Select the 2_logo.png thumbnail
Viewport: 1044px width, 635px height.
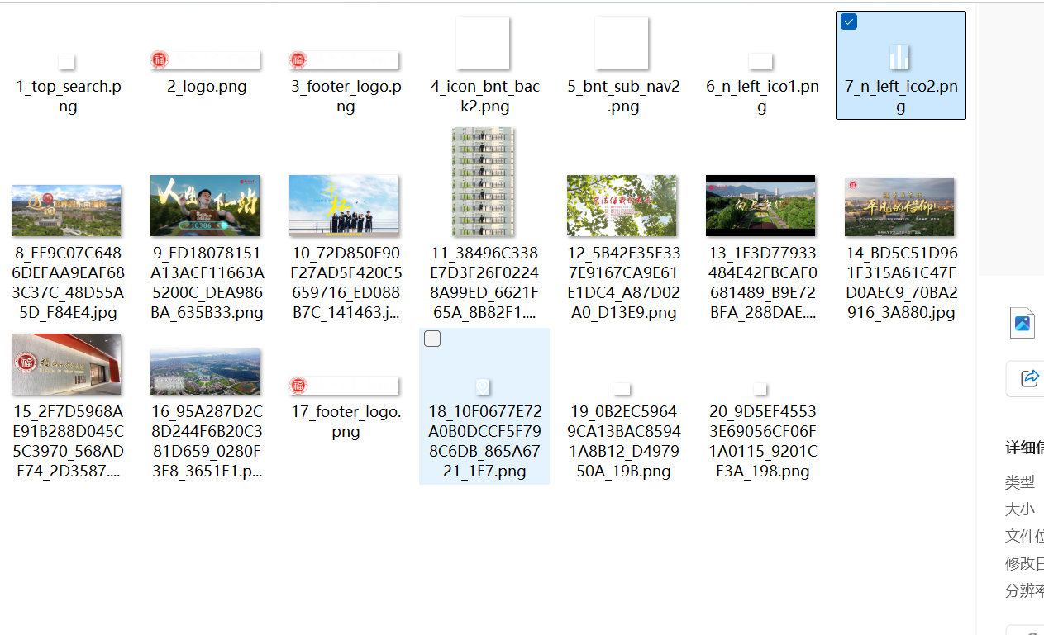pyautogui.click(x=205, y=60)
